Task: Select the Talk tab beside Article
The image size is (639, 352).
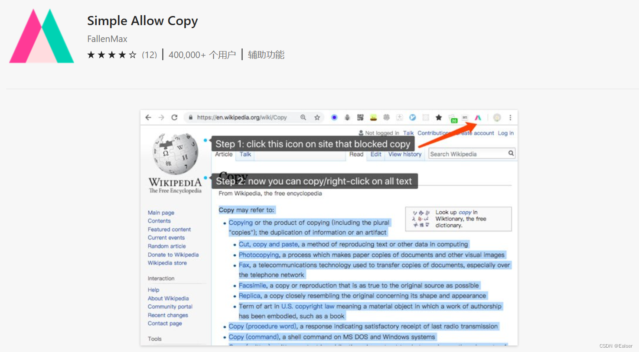Action: coord(245,155)
